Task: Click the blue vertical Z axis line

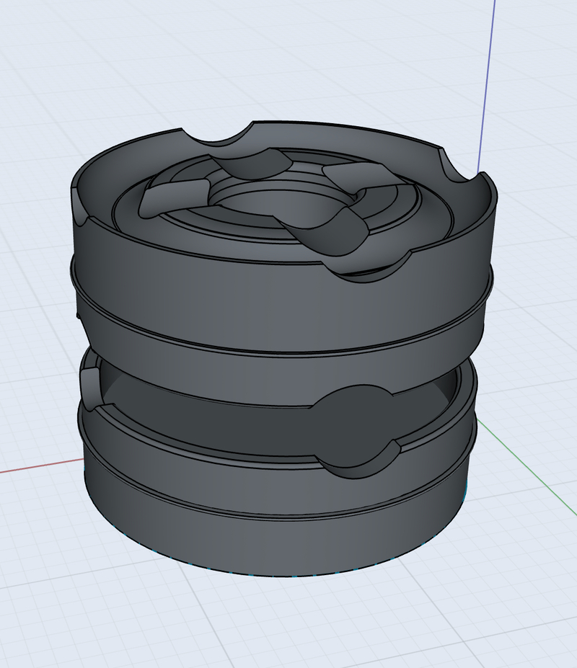Action: click(x=487, y=79)
